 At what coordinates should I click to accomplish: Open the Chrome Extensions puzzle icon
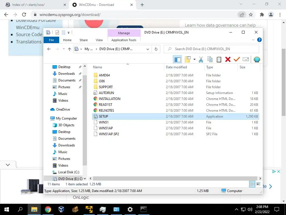pyautogui.click(x=262, y=15)
